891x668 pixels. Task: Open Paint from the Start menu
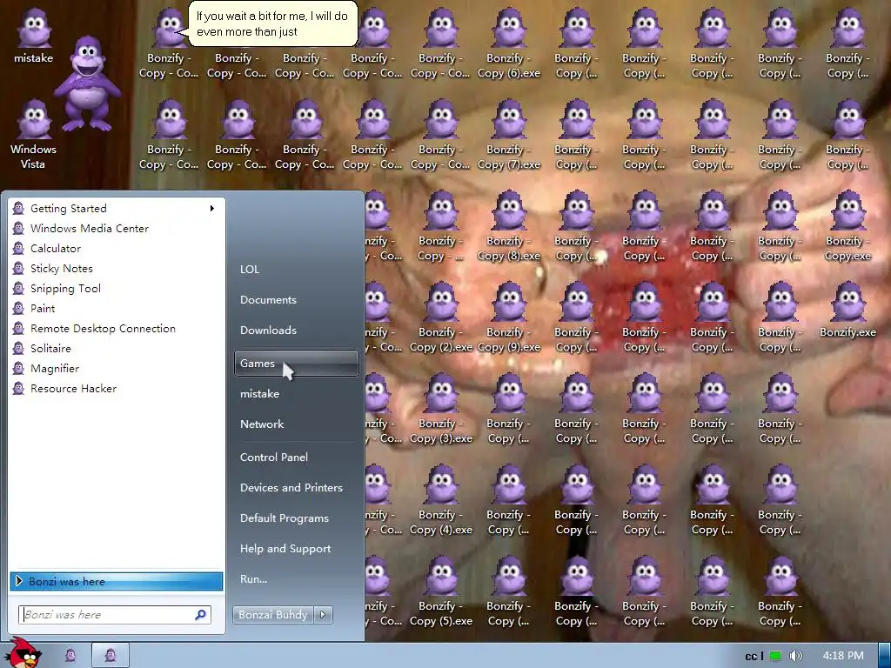tap(116, 309)
